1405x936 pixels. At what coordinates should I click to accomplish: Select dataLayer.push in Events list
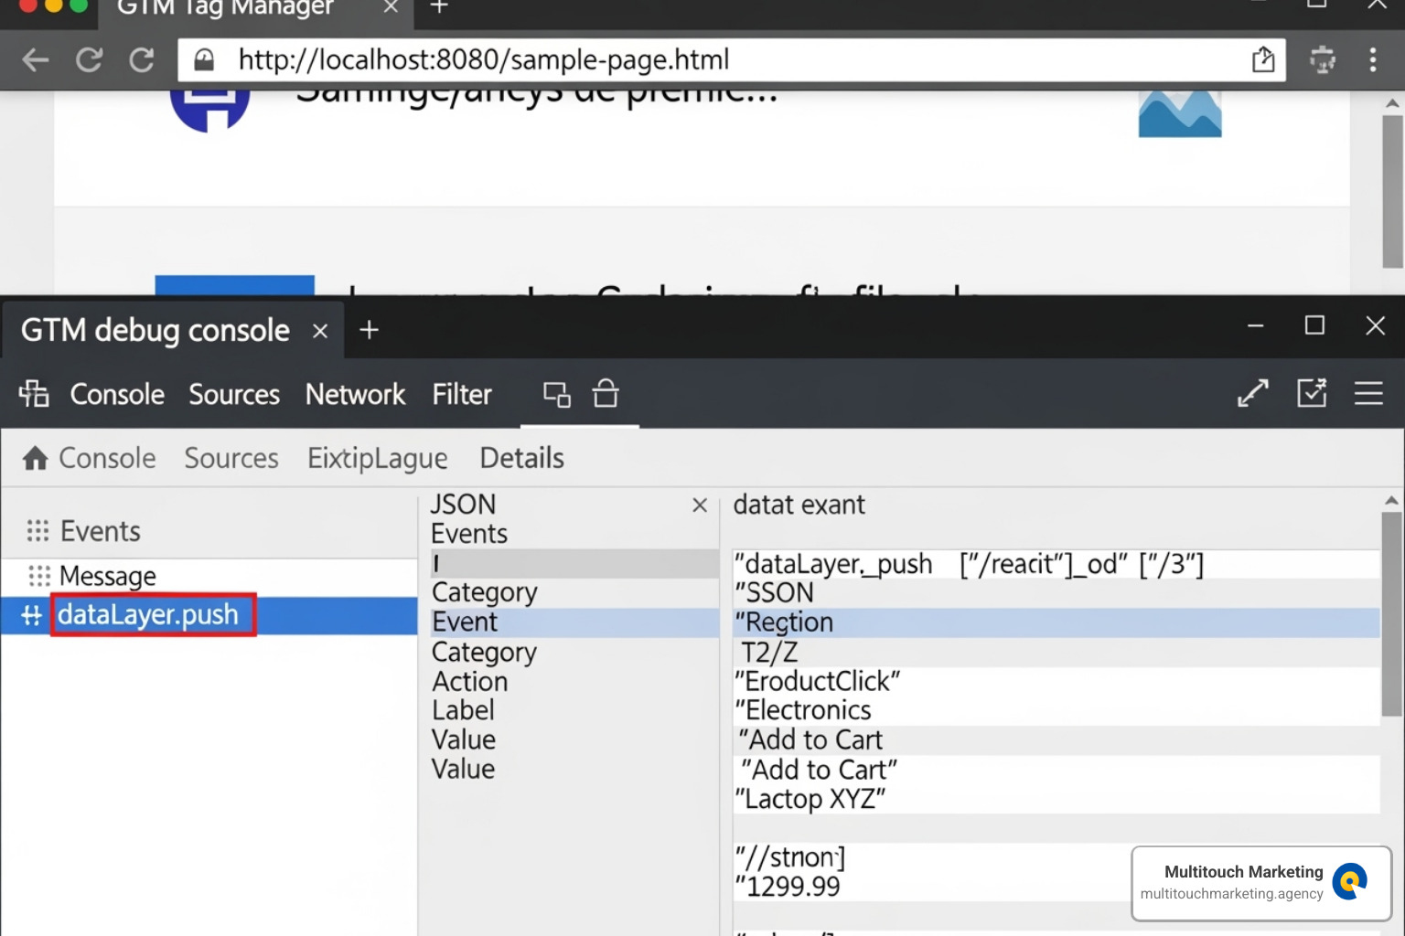(148, 615)
